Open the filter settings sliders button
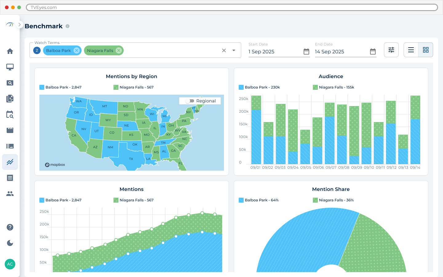This screenshot has height=277, width=443. click(x=391, y=50)
